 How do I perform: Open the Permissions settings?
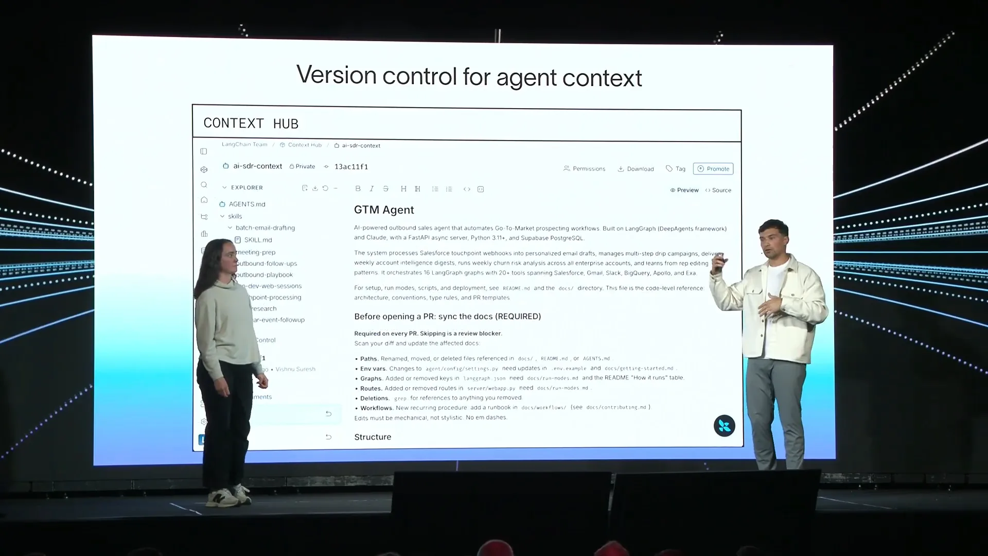[584, 168]
